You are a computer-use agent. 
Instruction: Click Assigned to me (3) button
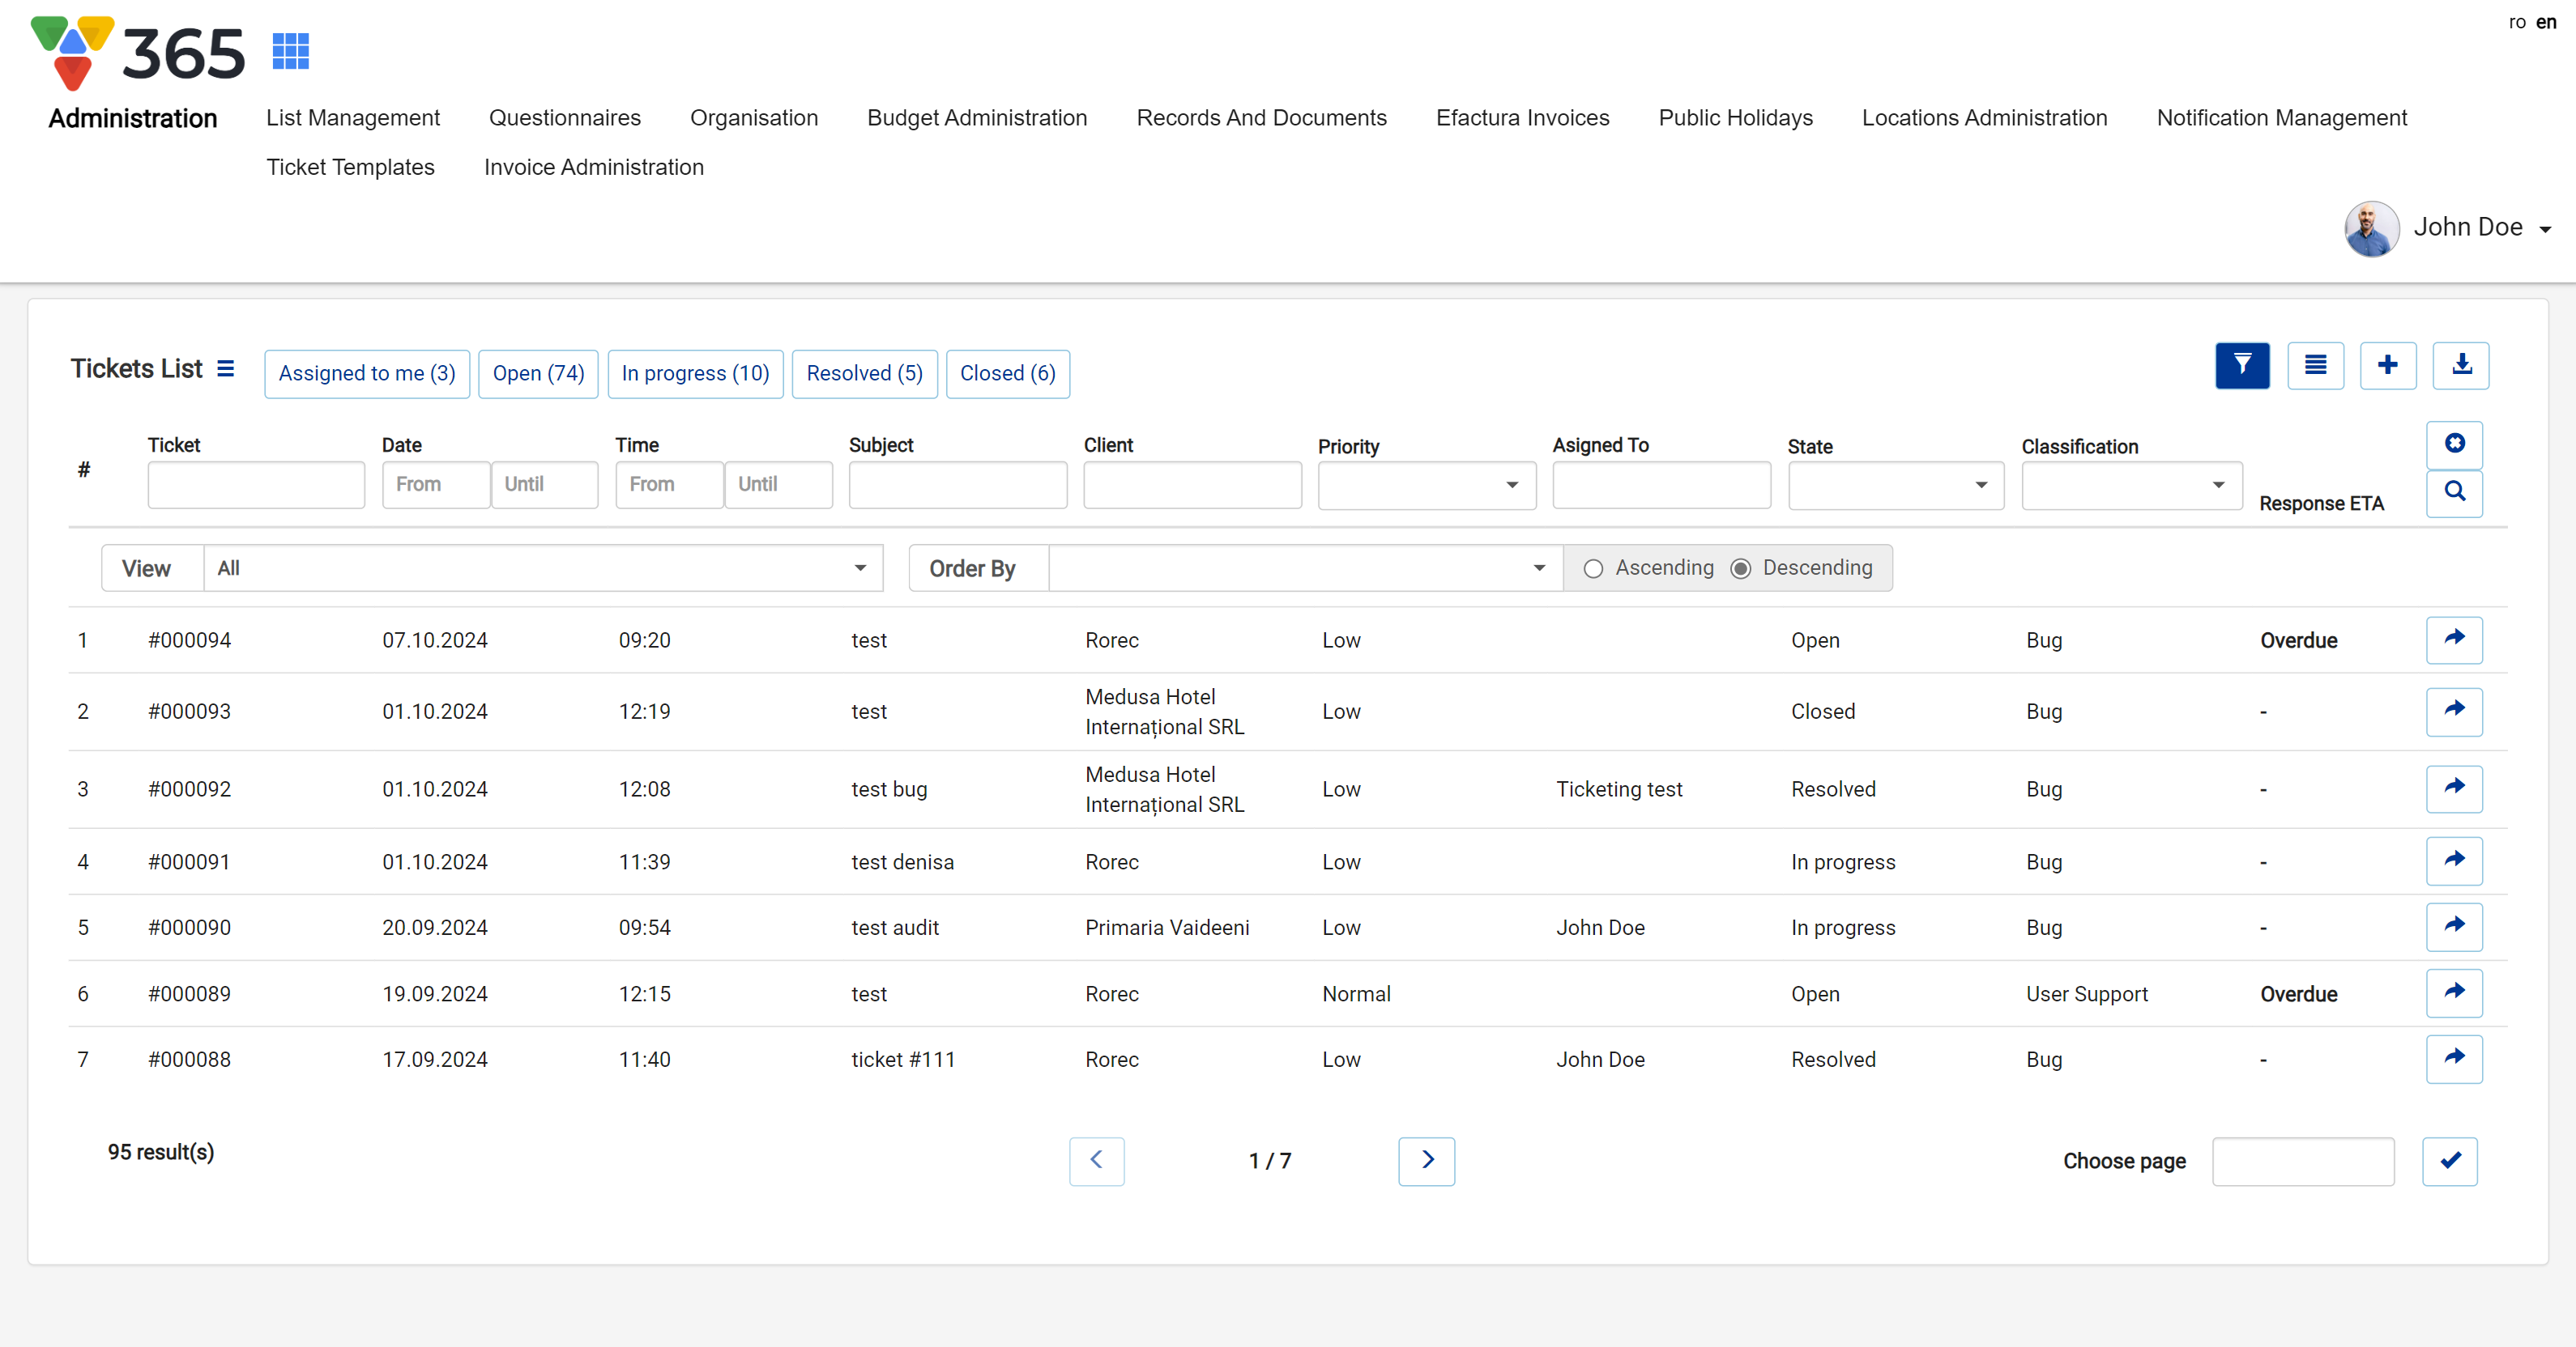366,372
